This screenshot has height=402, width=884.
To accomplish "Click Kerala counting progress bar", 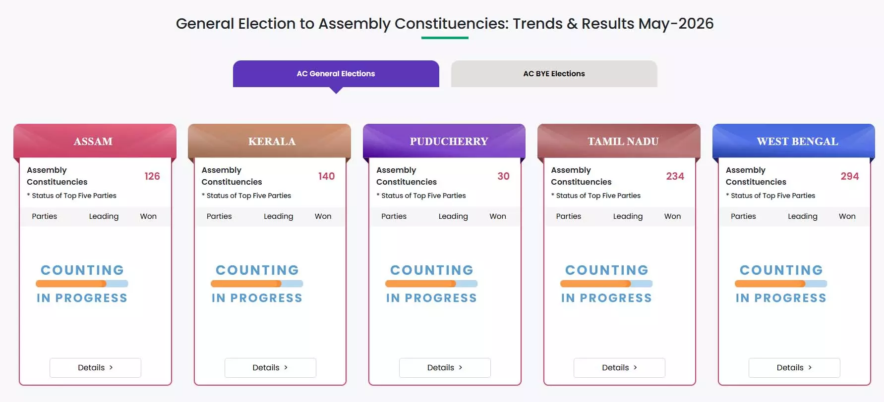I will pos(257,284).
